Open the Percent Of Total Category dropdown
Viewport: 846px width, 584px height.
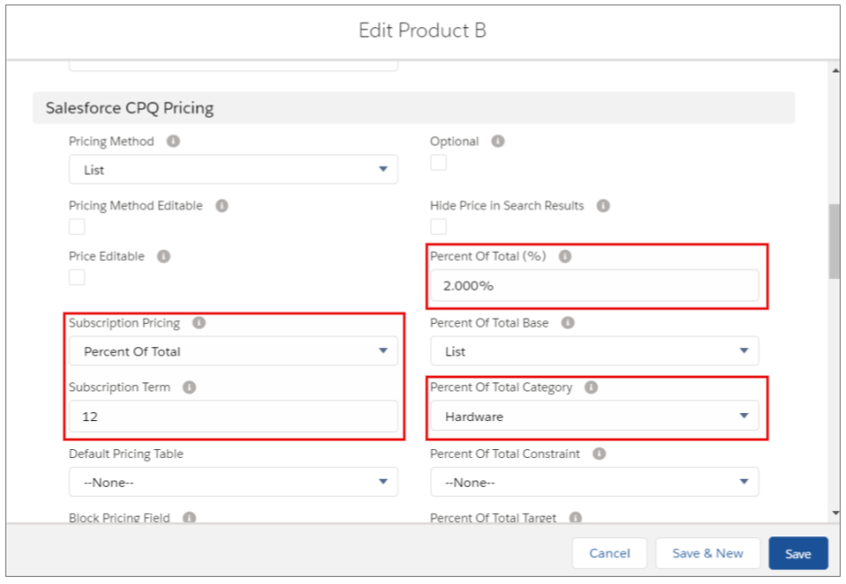pyautogui.click(x=594, y=416)
